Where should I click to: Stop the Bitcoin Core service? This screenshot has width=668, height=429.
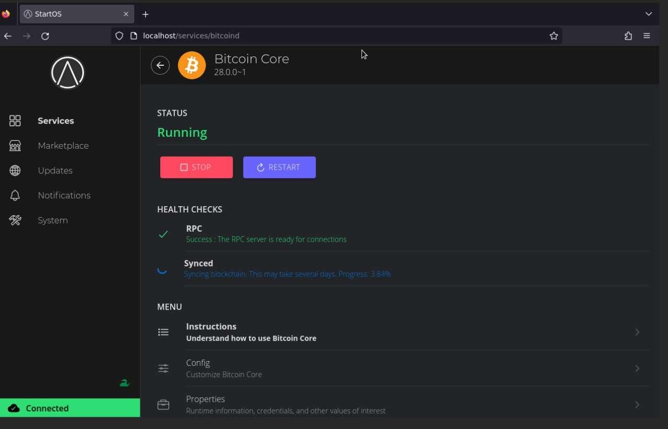coord(196,168)
